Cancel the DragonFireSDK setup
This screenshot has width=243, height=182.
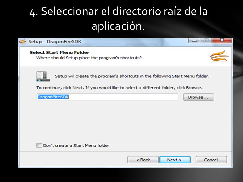211,160
